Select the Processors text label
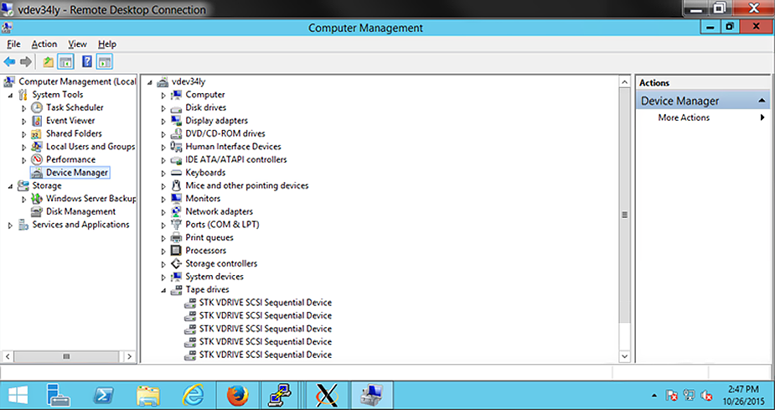The height and width of the screenshot is (410, 775). 205,250
